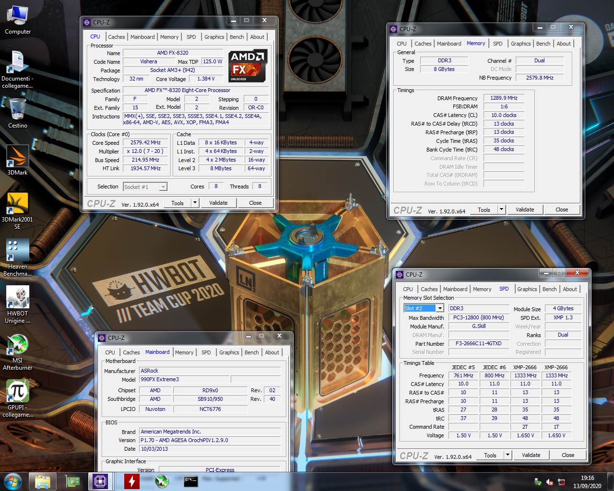Click the Multiplier value x 12.0
614x491 pixels.
[x=145, y=151]
